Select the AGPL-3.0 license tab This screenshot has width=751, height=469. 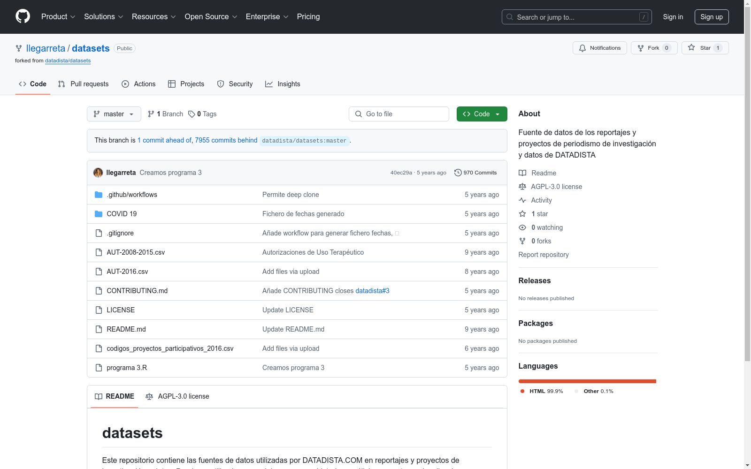177,396
